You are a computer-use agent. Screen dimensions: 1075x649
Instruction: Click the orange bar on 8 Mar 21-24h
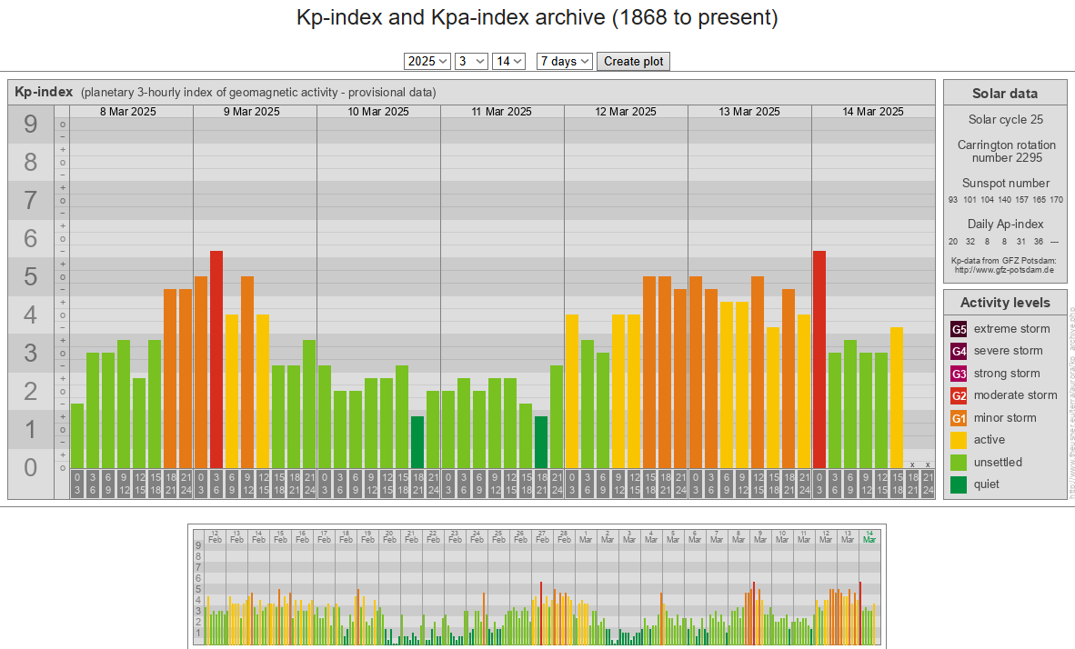186,379
